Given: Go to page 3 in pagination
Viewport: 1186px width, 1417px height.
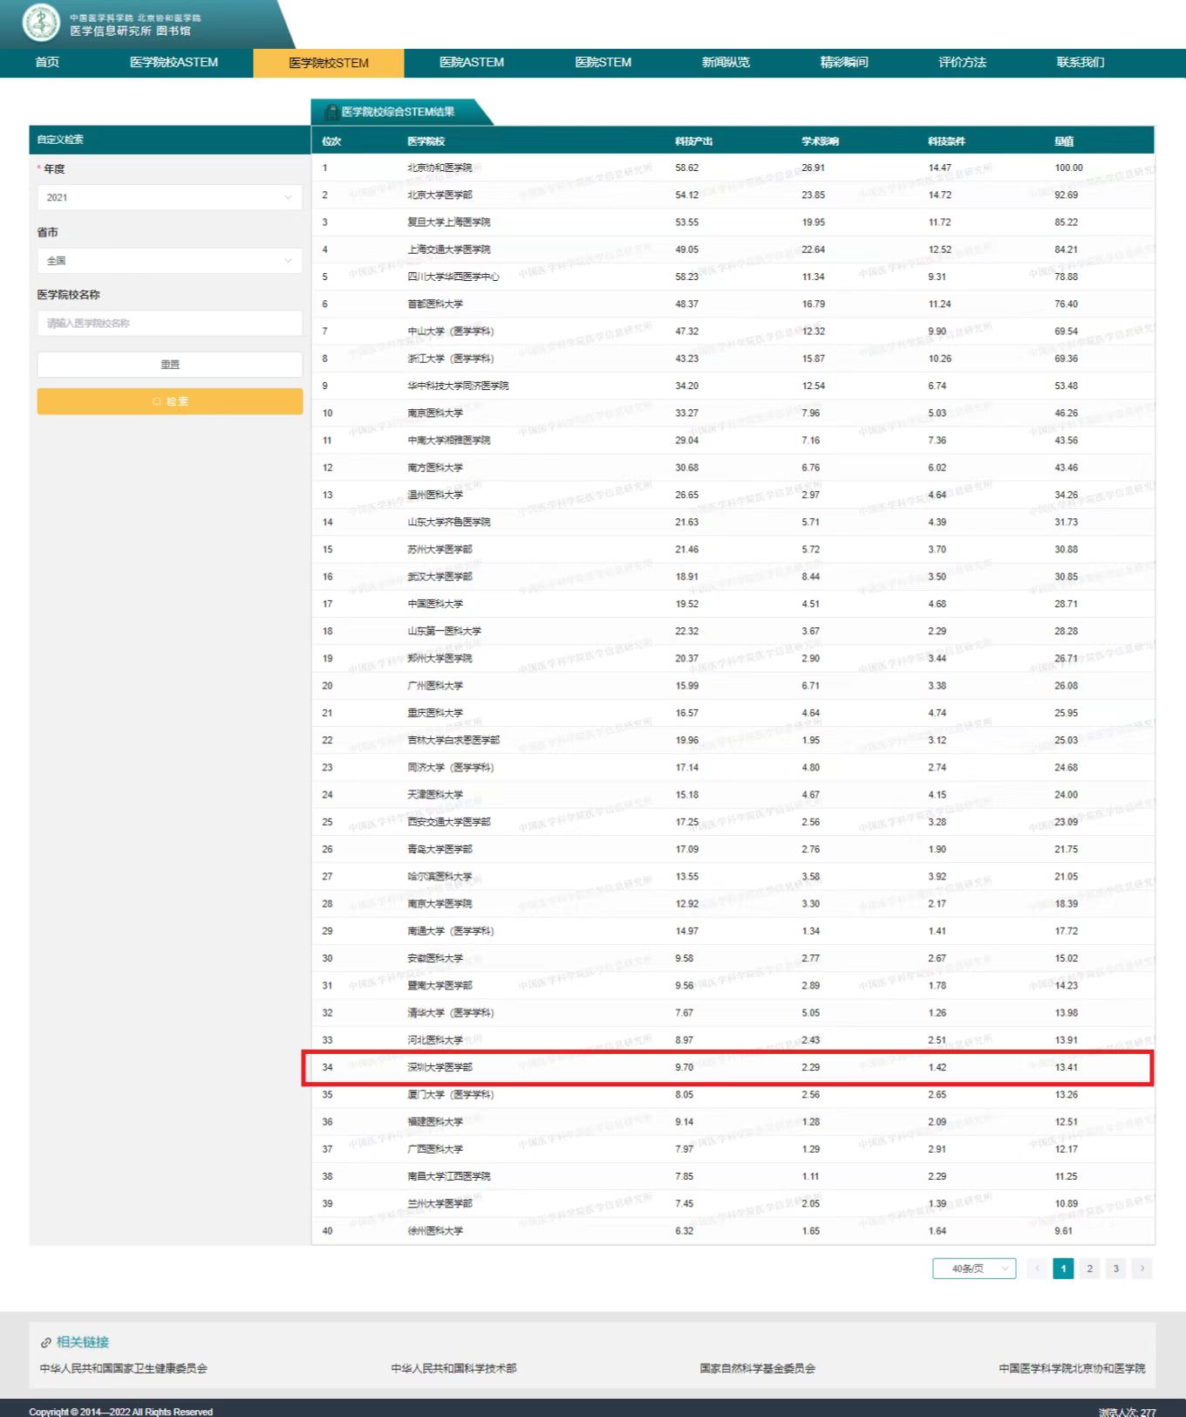Looking at the screenshot, I should (x=1115, y=1269).
